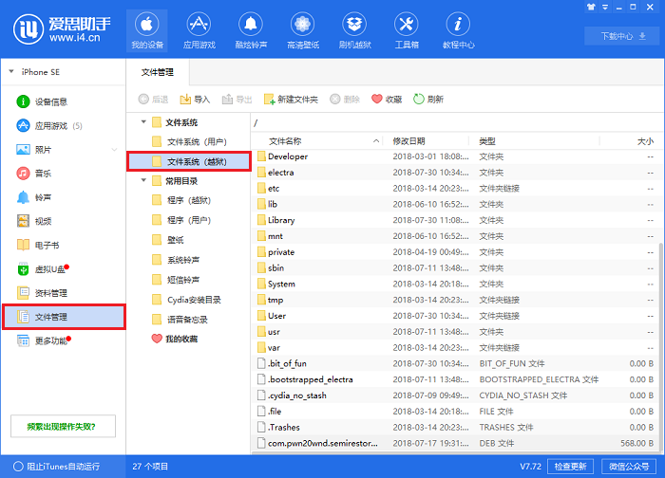Image resolution: width=665 pixels, height=478 pixels.
Task: Open 电子书 in the sidebar
Action: (38, 245)
